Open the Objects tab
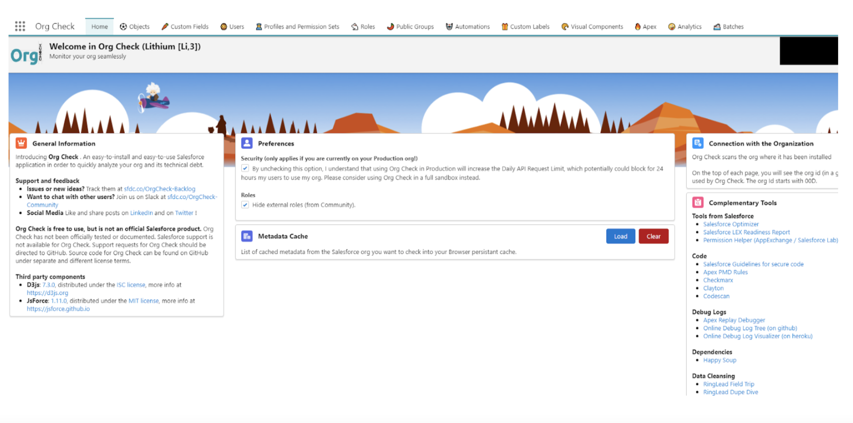853x423 pixels. (x=134, y=27)
